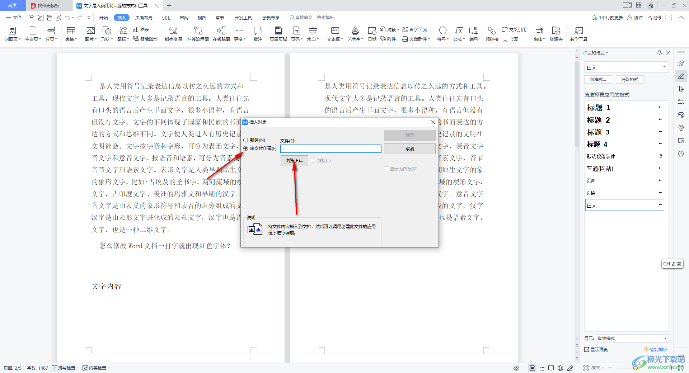Switch to the Home (开始) ribbon tab
Viewport: 689px width, 373px height.
pyautogui.click(x=104, y=18)
